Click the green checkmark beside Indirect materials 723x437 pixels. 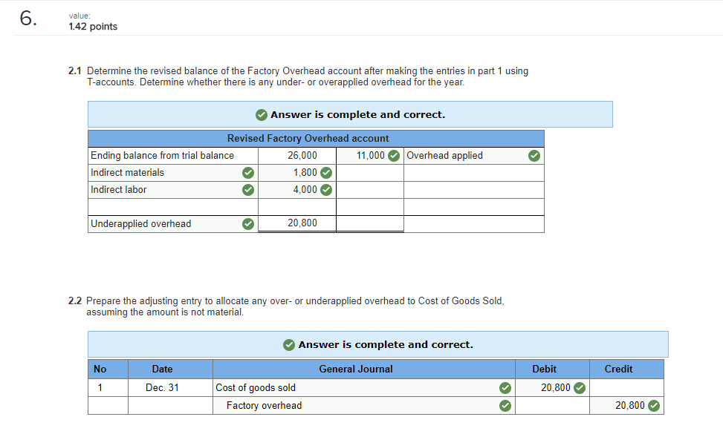coord(247,172)
